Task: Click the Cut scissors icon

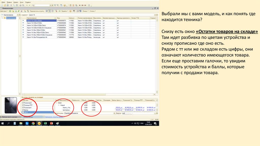Action: pyautogui.click(x=11, y=5)
